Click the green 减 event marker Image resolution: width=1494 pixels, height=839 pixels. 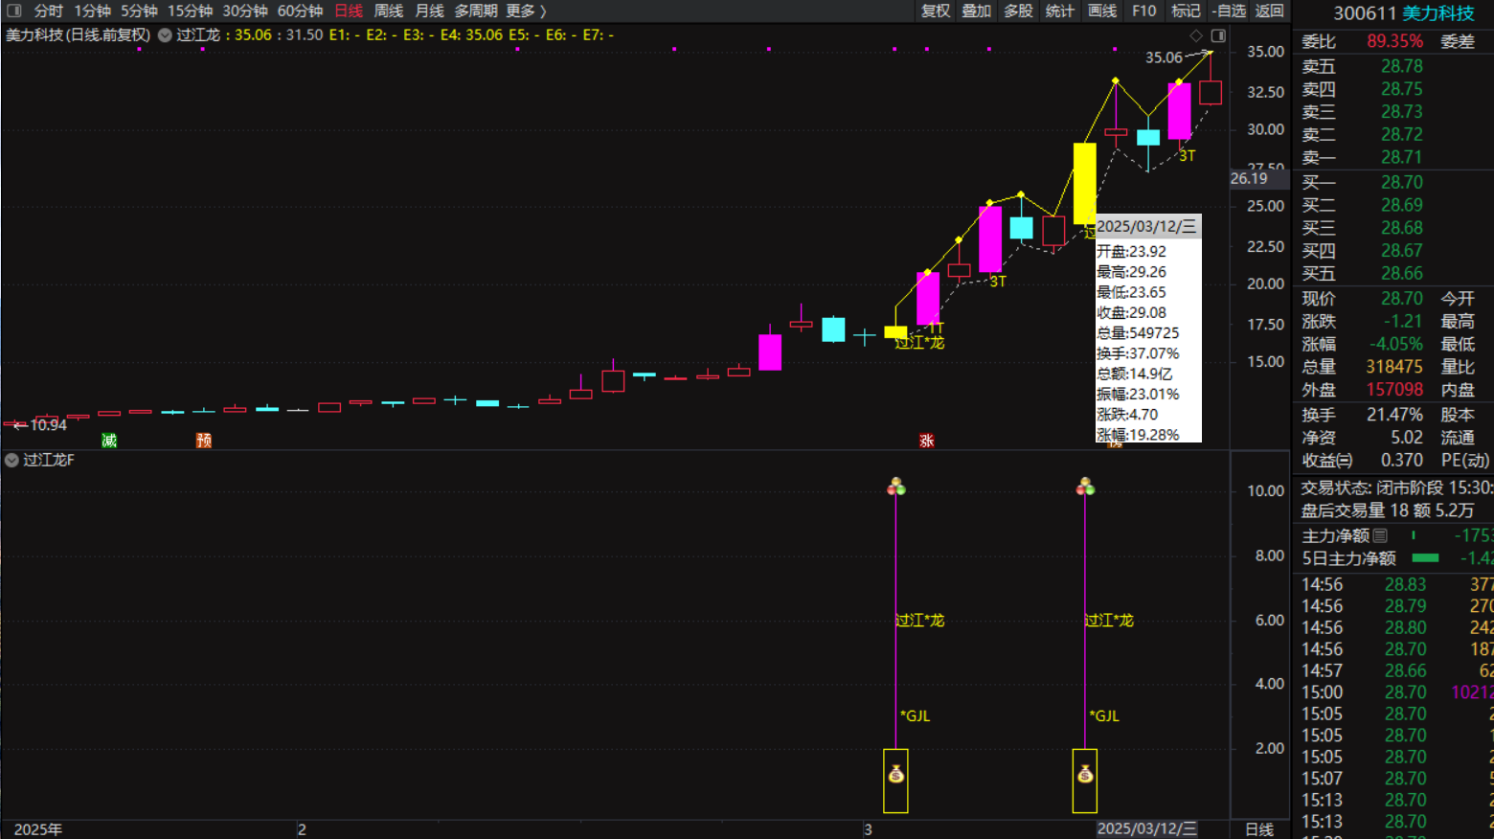pyautogui.click(x=109, y=441)
